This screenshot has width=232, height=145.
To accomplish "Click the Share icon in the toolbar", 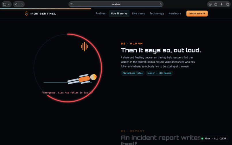I will point(216,4).
